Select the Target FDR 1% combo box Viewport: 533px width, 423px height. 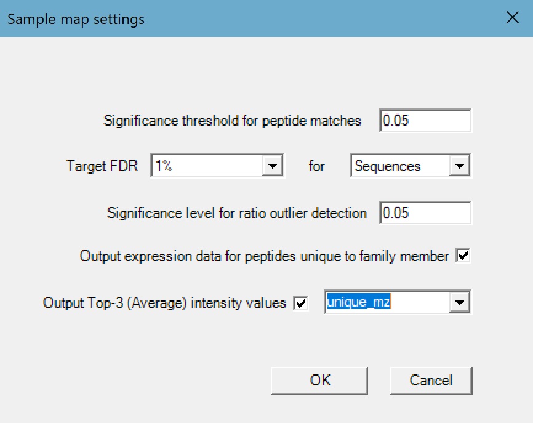[x=207, y=166]
